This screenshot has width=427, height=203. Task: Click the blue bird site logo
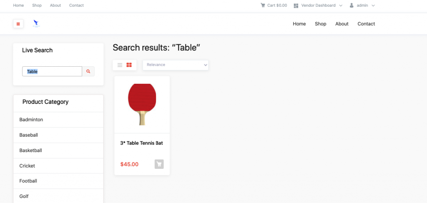36,23
